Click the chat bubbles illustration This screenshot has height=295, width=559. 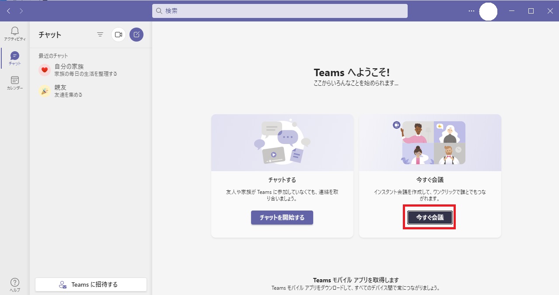tap(282, 142)
